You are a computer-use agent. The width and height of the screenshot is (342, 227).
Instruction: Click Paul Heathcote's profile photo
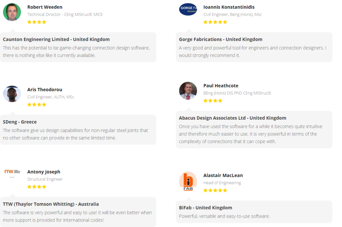click(x=188, y=91)
